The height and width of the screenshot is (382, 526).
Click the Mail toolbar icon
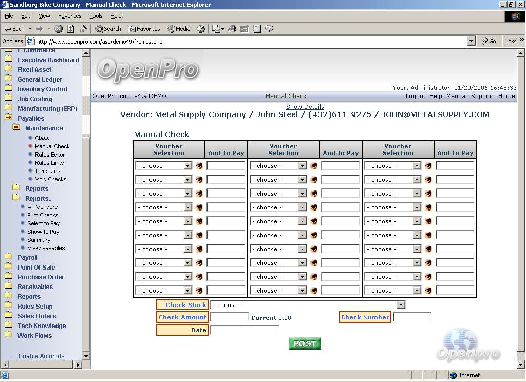tap(217, 29)
